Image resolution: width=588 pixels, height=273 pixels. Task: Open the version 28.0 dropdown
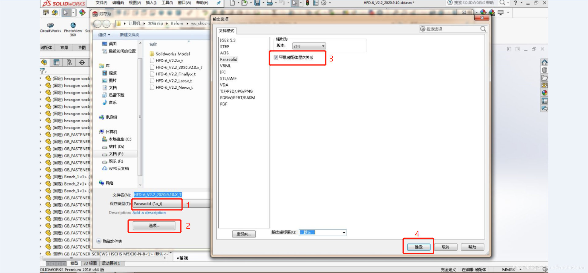(309, 46)
